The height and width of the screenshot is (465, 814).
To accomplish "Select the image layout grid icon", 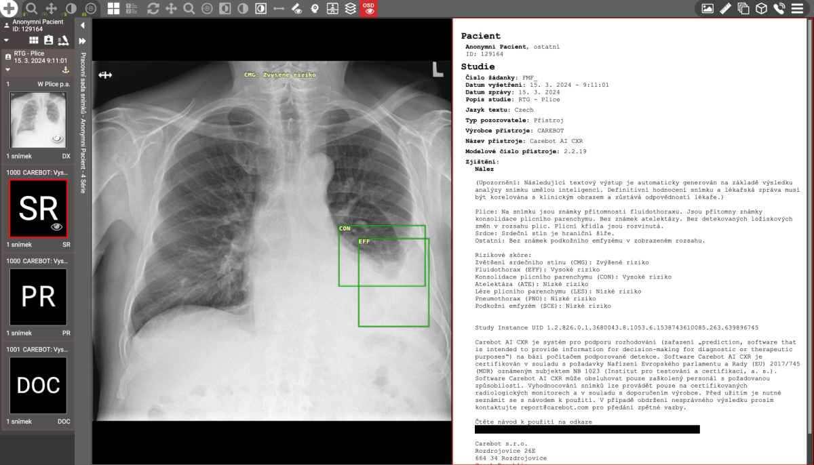I will coord(113,9).
